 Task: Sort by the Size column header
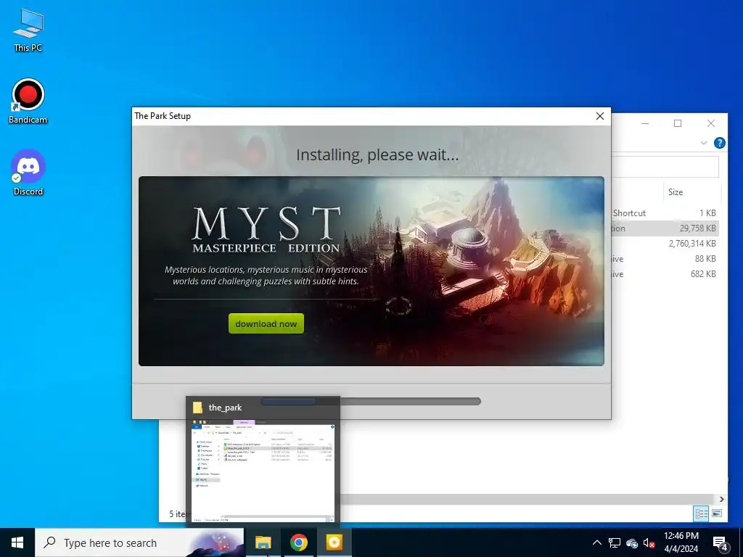(x=676, y=191)
